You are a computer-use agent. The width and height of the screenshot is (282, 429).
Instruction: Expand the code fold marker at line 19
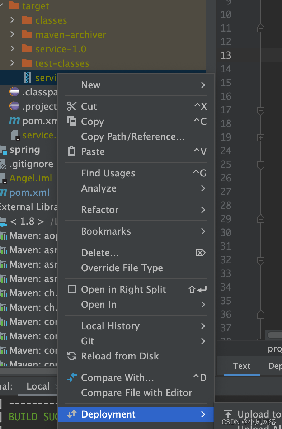pyautogui.click(x=261, y=137)
